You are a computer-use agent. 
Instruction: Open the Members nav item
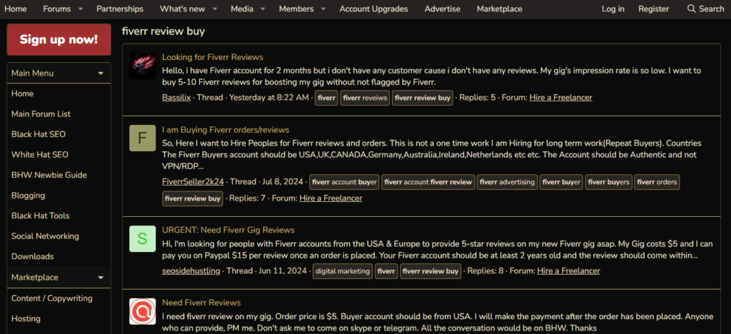296,9
